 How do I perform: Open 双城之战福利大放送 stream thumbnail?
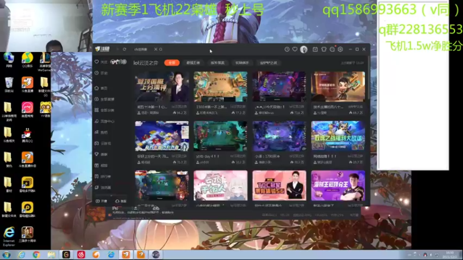[338, 136]
